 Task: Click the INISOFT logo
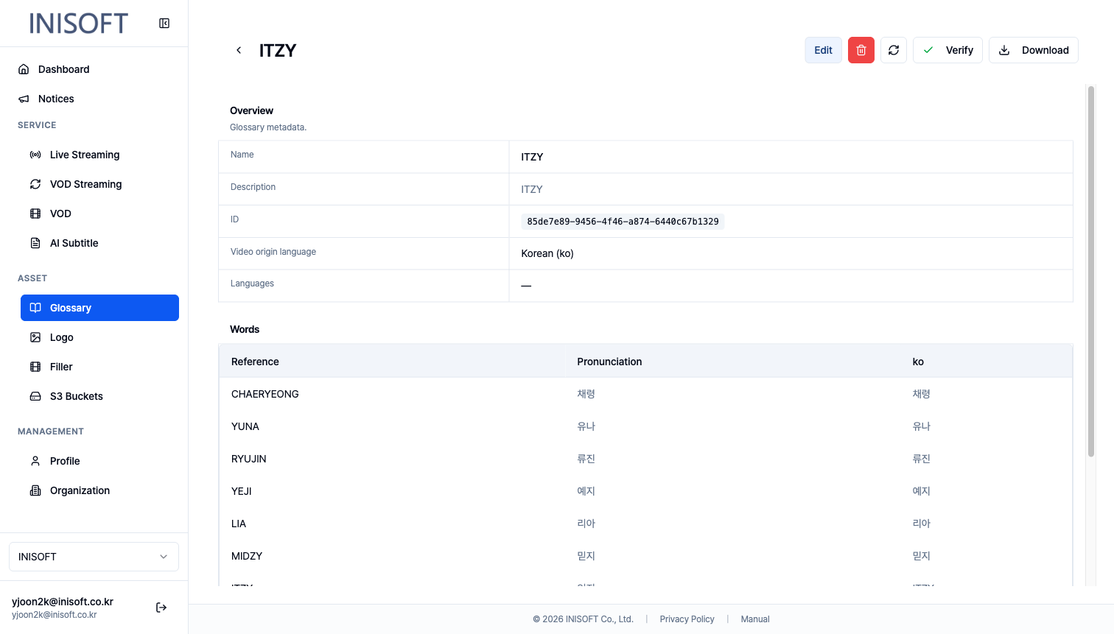point(79,24)
